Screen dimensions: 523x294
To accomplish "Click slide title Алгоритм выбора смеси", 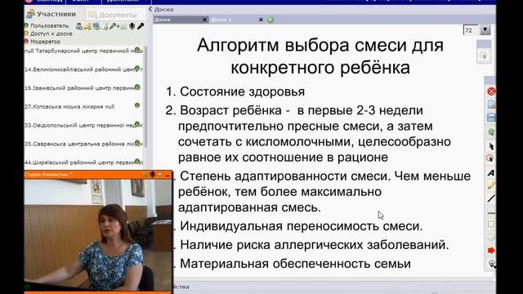I will (x=320, y=56).
